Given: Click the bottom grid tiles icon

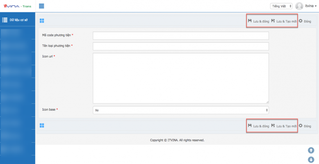Looking at the screenshot, I should click(x=42, y=125).
